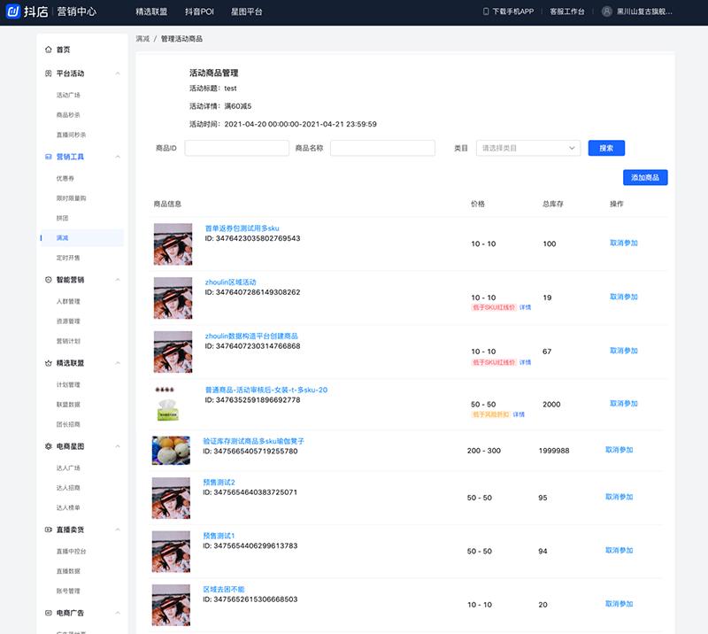Open the 请选择类目 category dropdown

coord(528,148)
